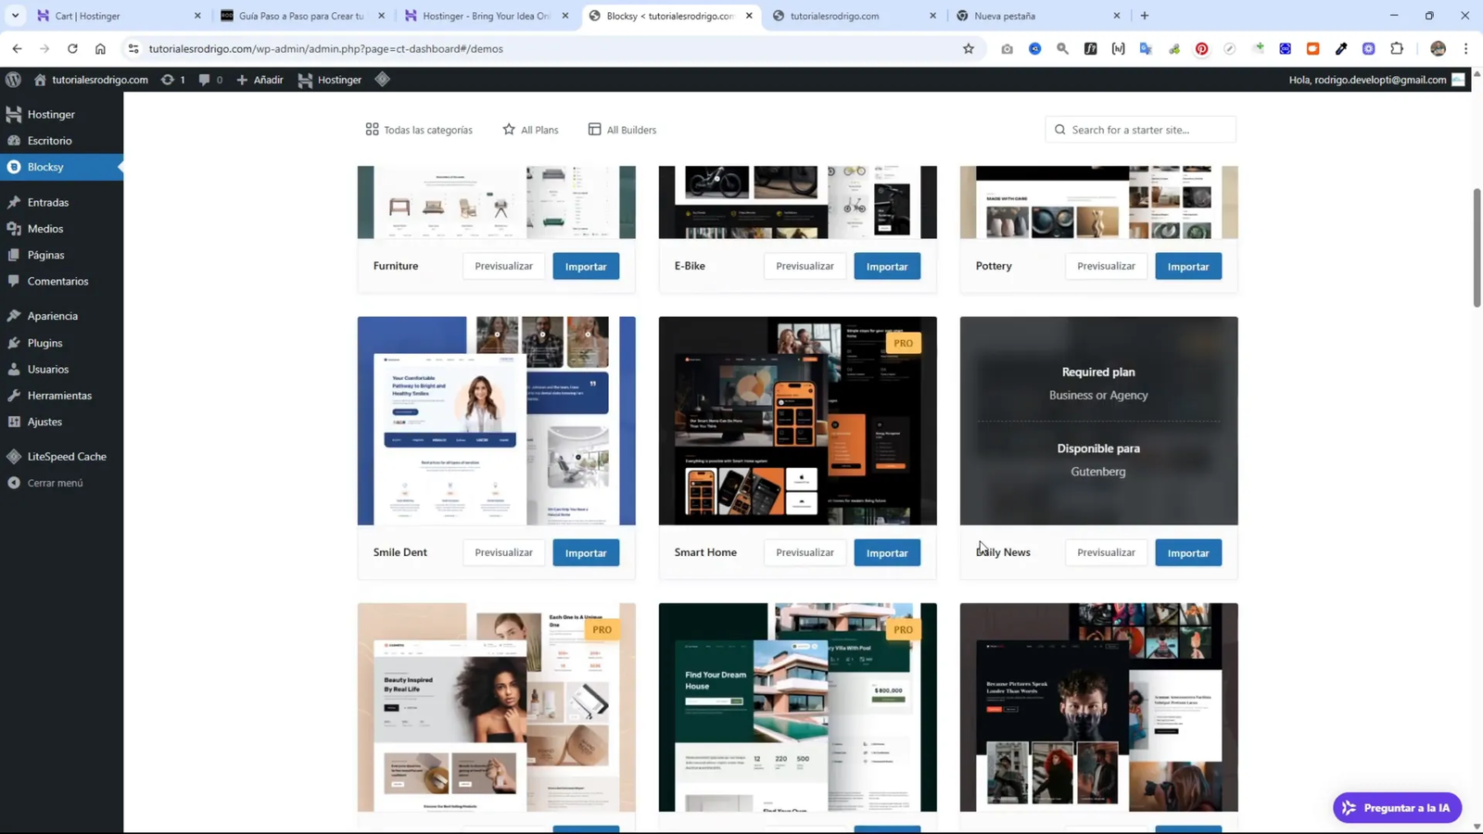Screen dimensions: 1483x834
Task: Preview the E-Bike starter site
Action: (x=805, y=266)
